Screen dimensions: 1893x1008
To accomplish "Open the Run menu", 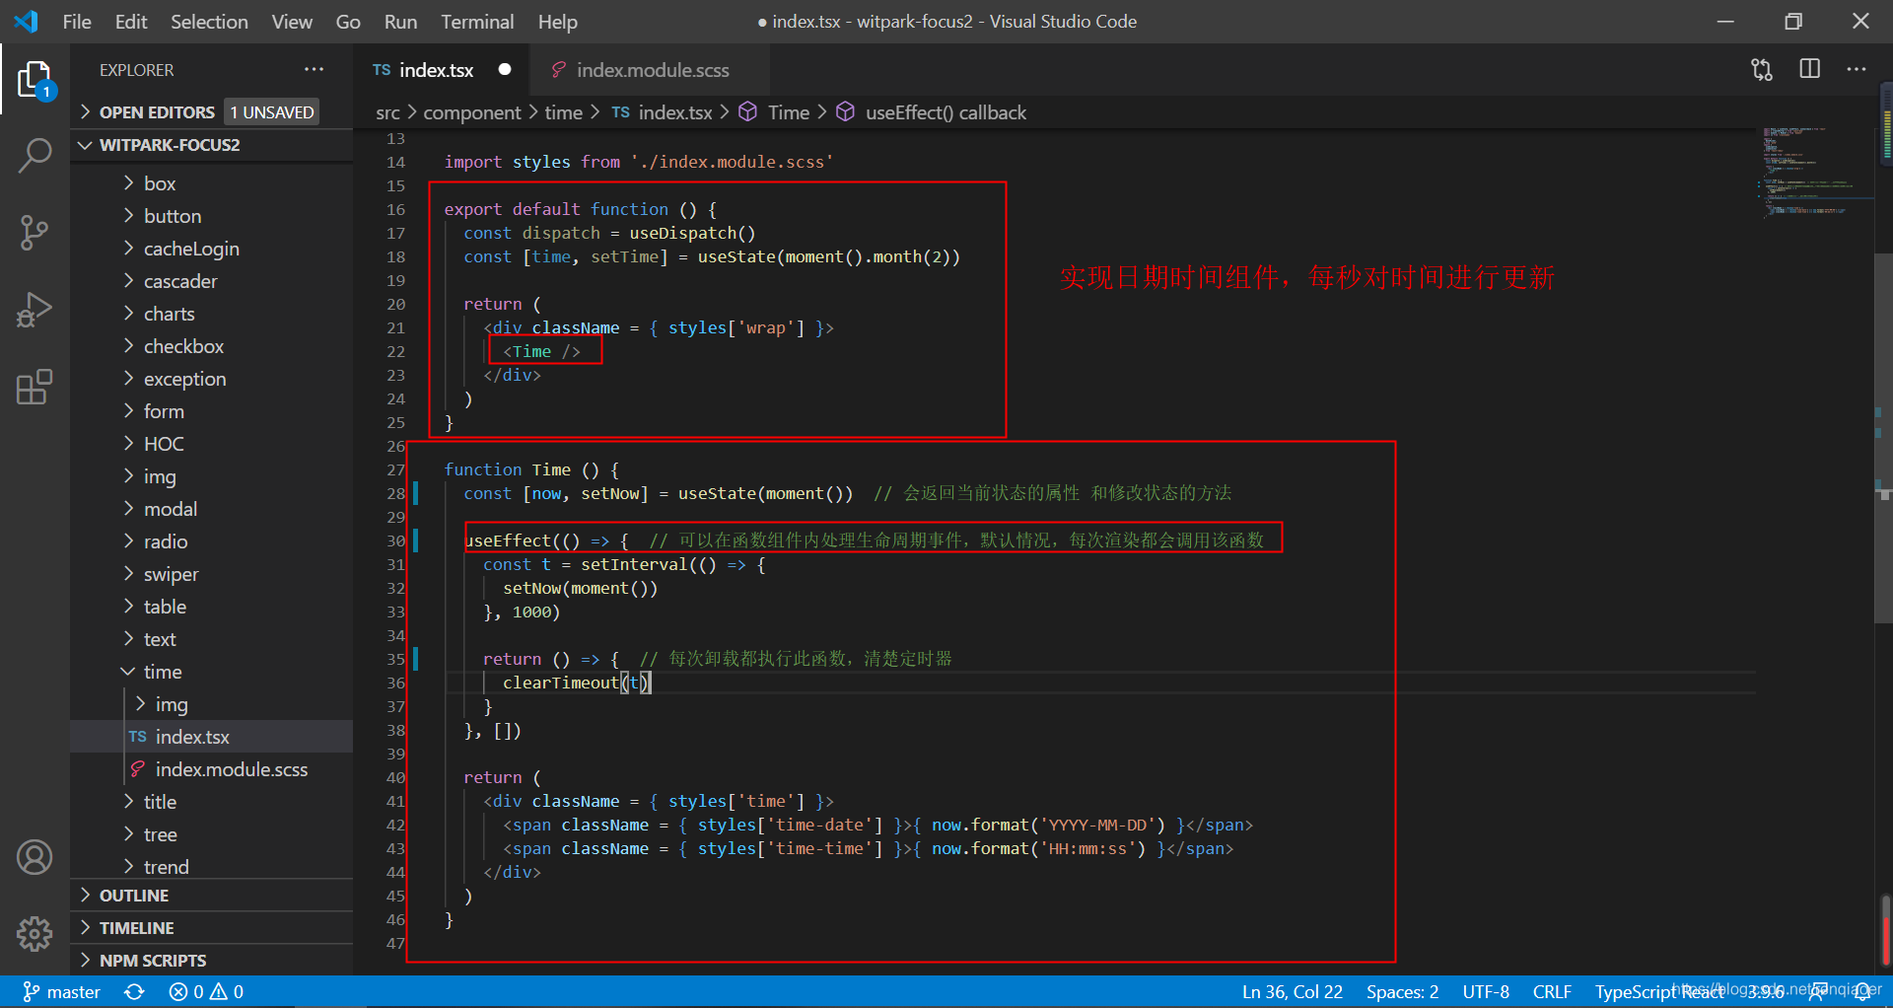I will coord(400,22).
